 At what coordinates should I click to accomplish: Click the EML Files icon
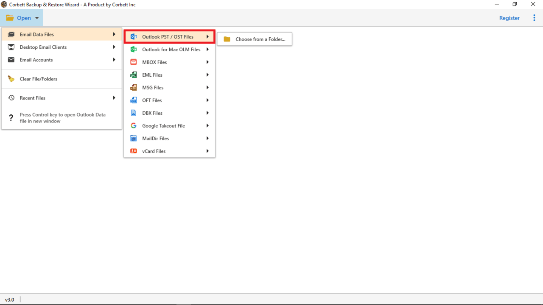pyautogui.click(x=134, y=75)
